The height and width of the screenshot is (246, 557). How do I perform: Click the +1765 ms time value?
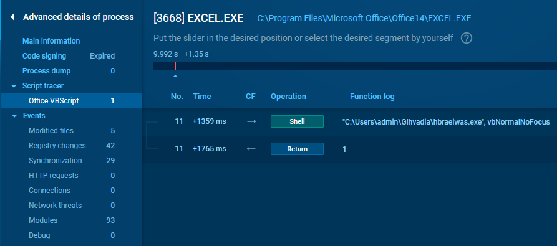209,149
